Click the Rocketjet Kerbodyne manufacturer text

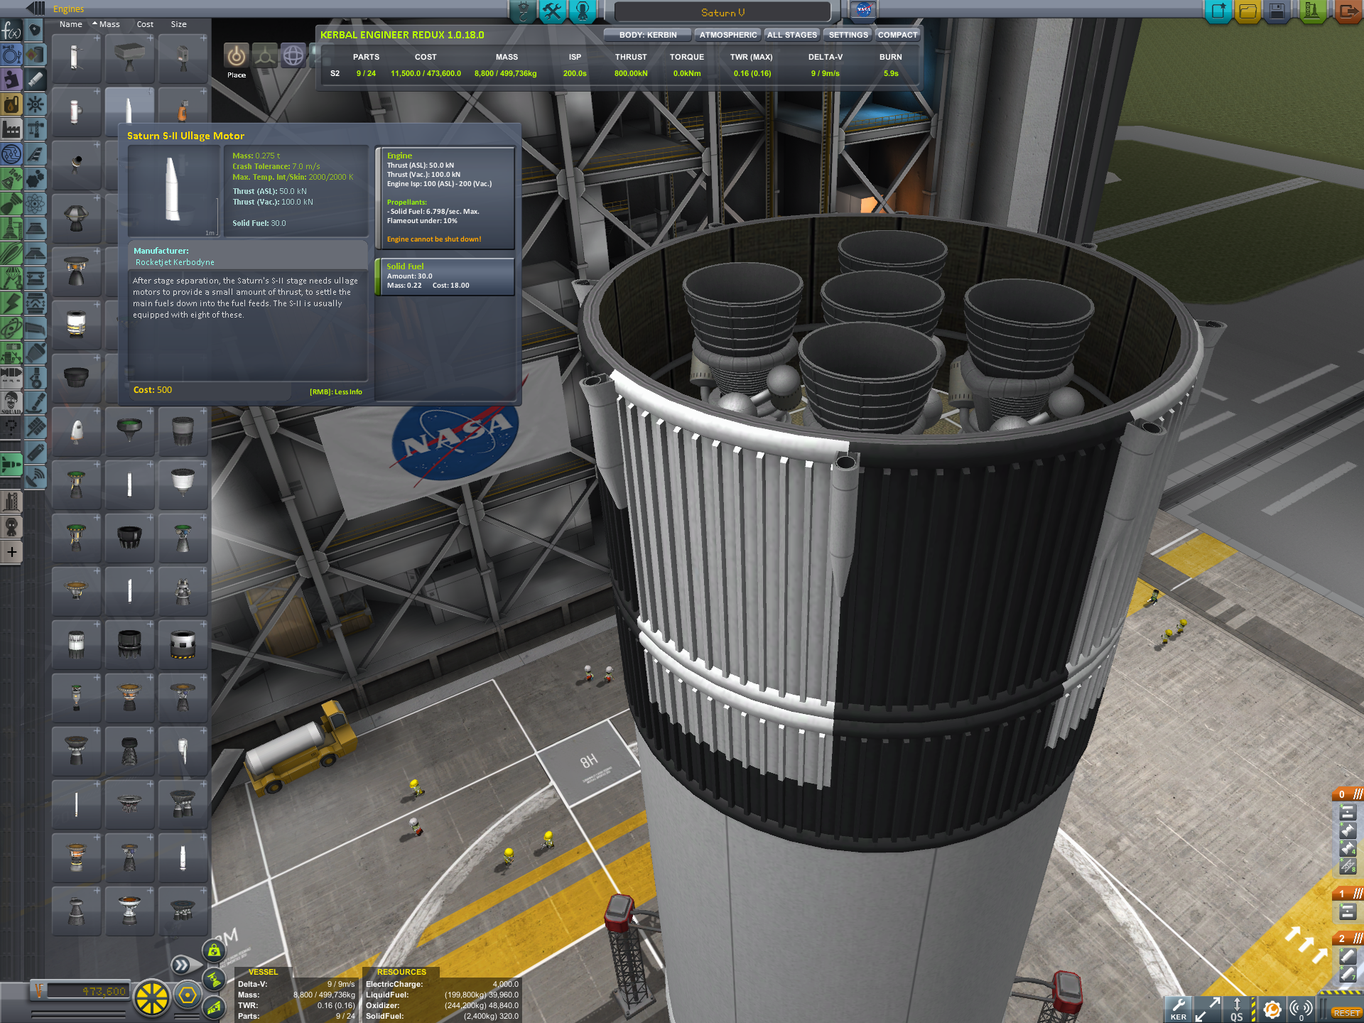[175, 262]
